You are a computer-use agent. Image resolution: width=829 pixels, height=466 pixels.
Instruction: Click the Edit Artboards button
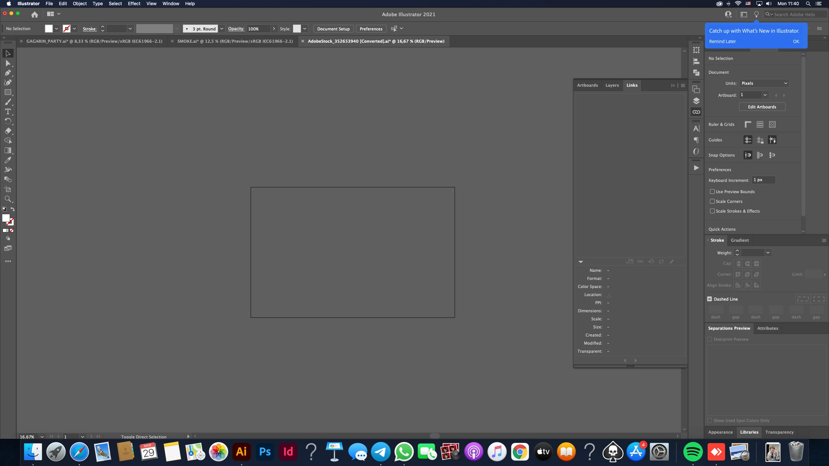(762, 107)
